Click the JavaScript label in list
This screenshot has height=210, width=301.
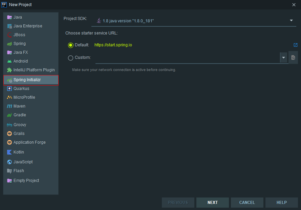coord(23,162)
